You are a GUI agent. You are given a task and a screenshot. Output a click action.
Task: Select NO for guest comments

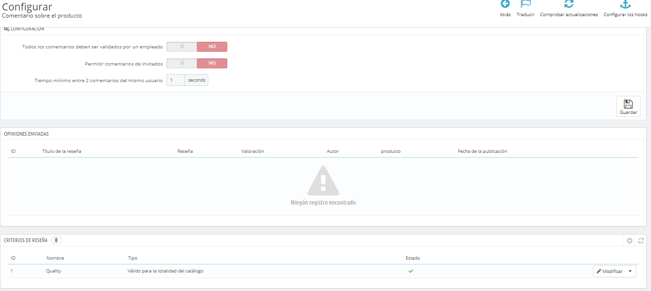coord(212,63)
